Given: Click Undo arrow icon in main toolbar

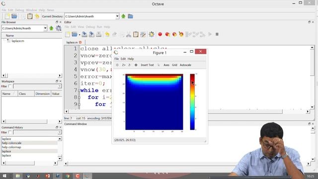Looking at the screenshot, I should click(37, 16).
